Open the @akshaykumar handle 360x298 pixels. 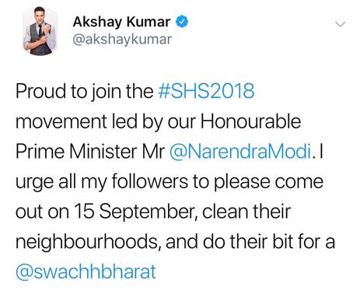pyautogui.click(x=122, y=40)
